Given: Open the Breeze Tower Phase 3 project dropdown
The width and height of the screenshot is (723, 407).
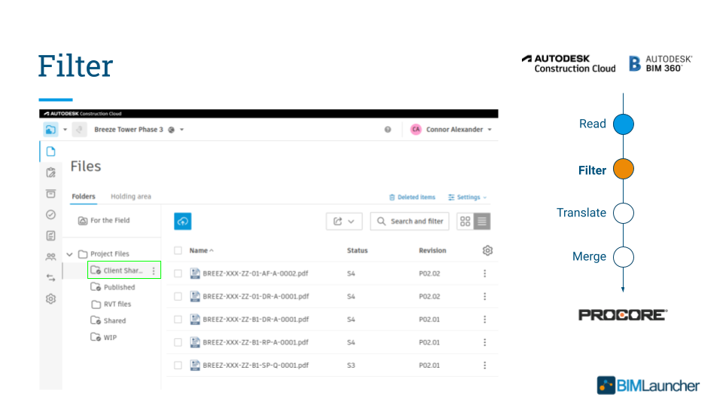Looking at the screenshot, I should [x=182, y=130].
